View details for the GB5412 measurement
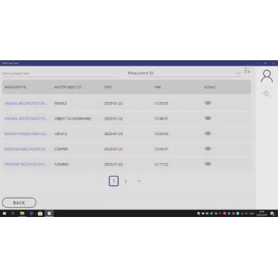Viewport: 278px width, 278px height. pyautogui.click(x=208, y=134)
